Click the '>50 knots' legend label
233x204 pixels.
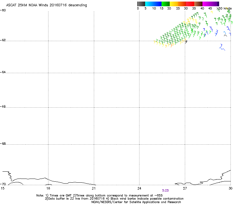point(224,8)
